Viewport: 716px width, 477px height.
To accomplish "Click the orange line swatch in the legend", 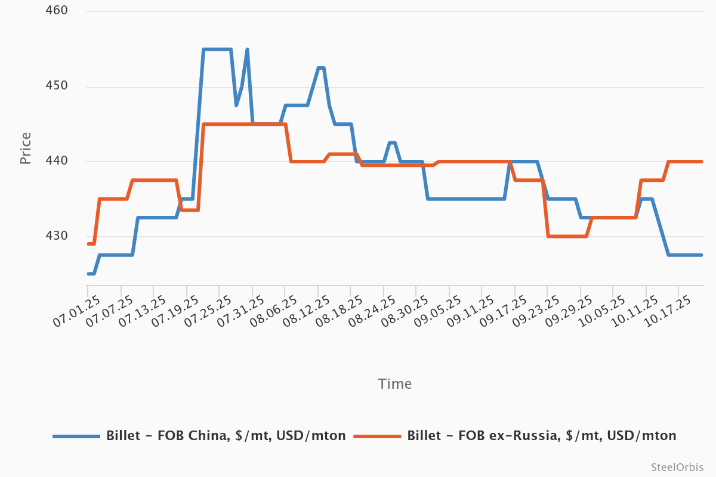I will 378,436.
